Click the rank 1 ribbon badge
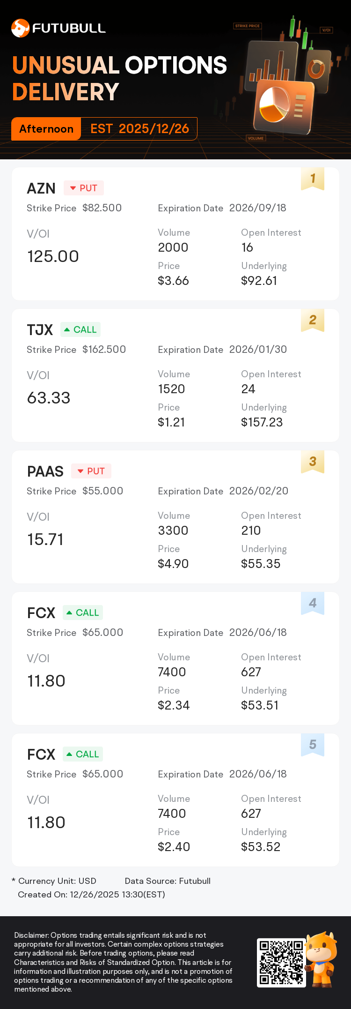Image resolution: width=351 pixels, height=1009 pixels. pos(313,179)
